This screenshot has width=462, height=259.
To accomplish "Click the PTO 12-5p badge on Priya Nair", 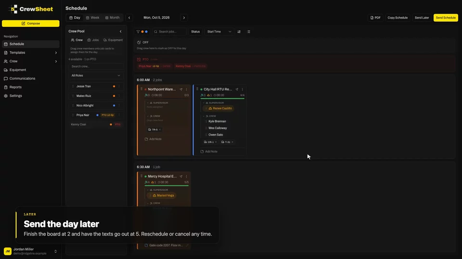I will 107,115.
